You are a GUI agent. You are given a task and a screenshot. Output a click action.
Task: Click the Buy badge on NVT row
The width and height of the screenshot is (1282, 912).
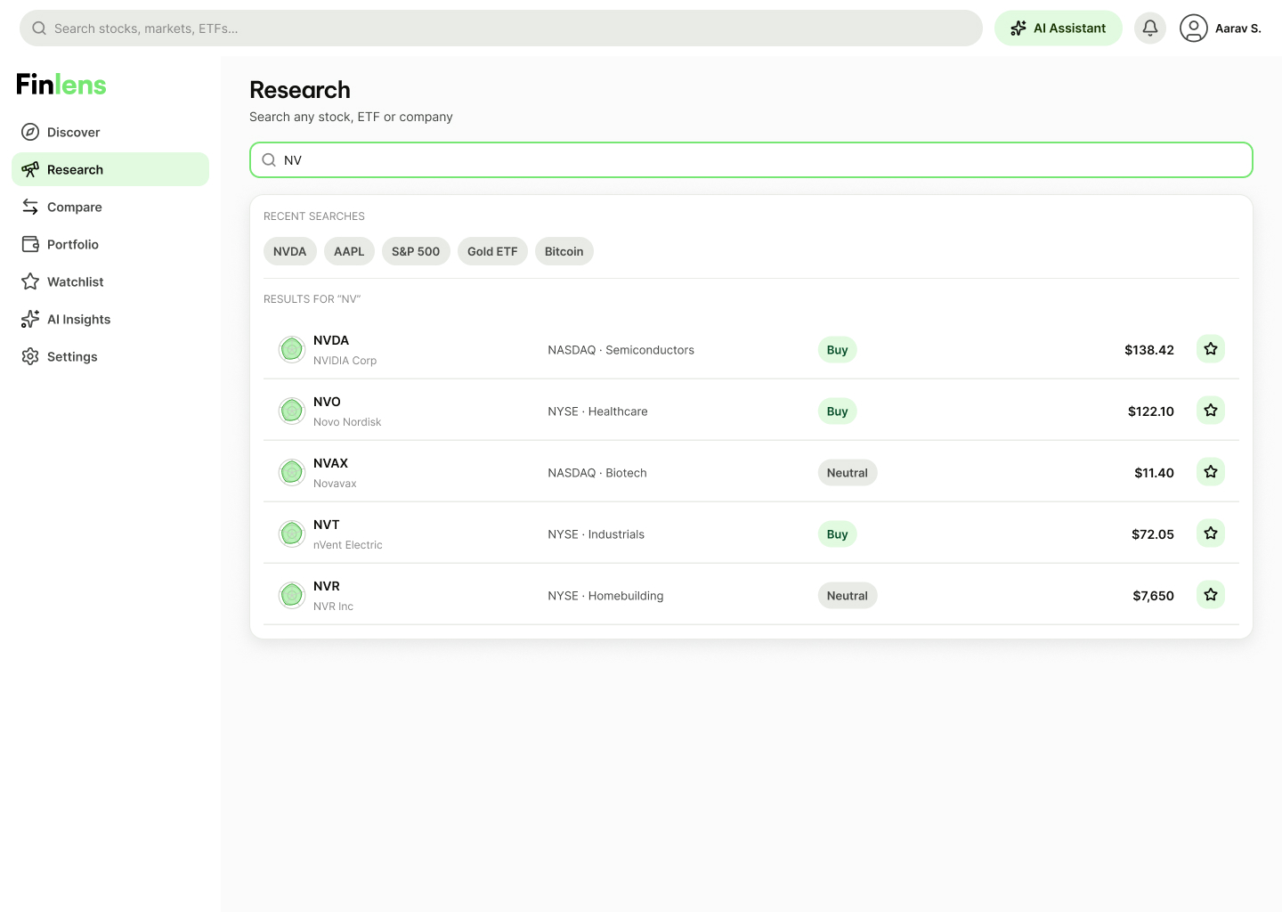point(838,534)
